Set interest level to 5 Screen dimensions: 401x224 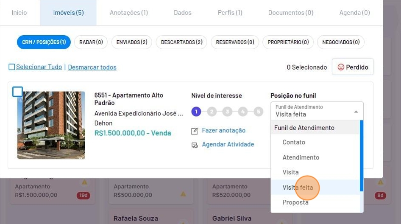tap(259, 112)
